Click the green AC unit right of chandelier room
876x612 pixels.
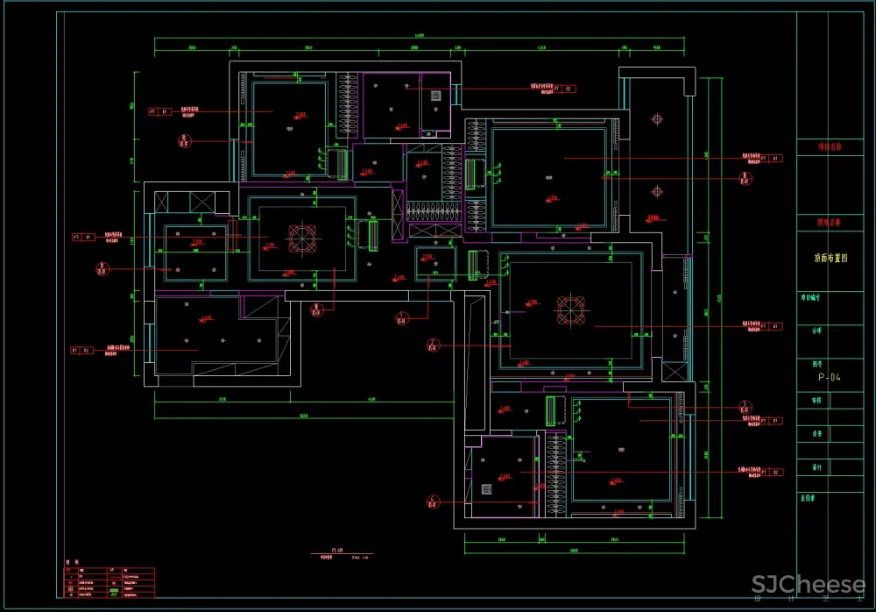click(375, 235)
